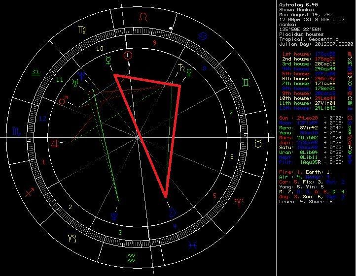Viewport: 356px width, 276px height.
Task: Pick the Taurus sign glyph on the wheel
Action: pos(258,144)
